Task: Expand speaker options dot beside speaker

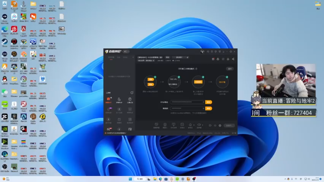Action: tap(202, 125)
